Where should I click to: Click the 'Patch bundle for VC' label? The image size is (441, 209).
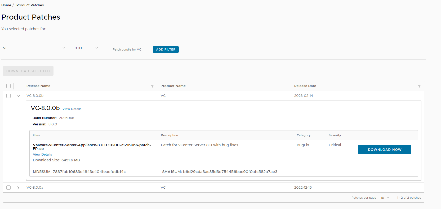point(127,49)
